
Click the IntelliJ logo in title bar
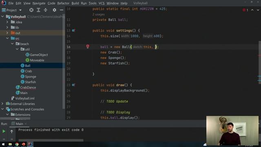coord(4,3)
